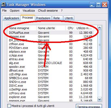Click the process list scrollbar thumb
The height and width of the screenshot is (108, 111).
point(100,45)
